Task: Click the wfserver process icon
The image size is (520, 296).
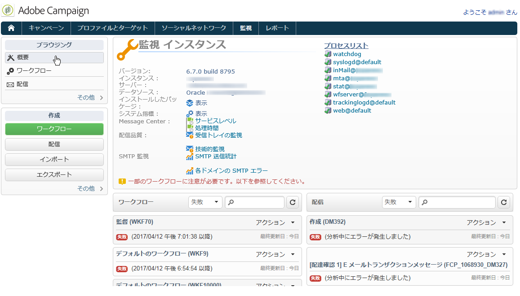Action: 328,94
